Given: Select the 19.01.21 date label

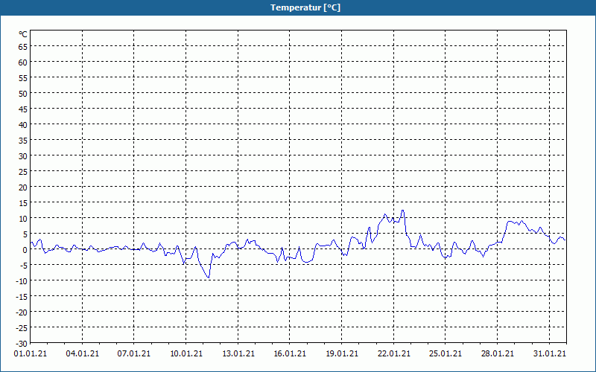Looking at the screenshot, I should [x=342, y=354].
